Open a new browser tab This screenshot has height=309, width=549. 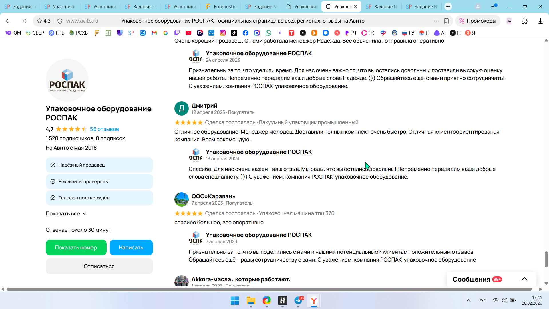[x=448, y=7]
